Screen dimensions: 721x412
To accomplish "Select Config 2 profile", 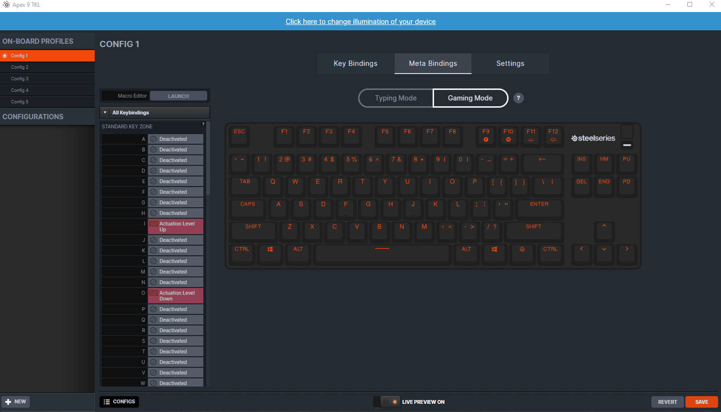I will pyautogui.click(x=47, y=67).
